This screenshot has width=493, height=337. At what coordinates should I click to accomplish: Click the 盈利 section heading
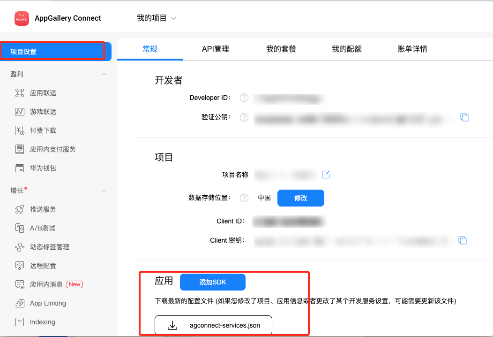click(17, 74)
